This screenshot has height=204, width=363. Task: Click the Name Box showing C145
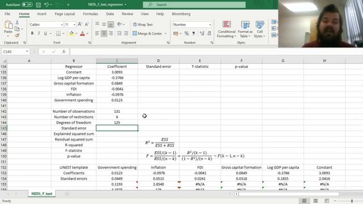click(15, 52)
